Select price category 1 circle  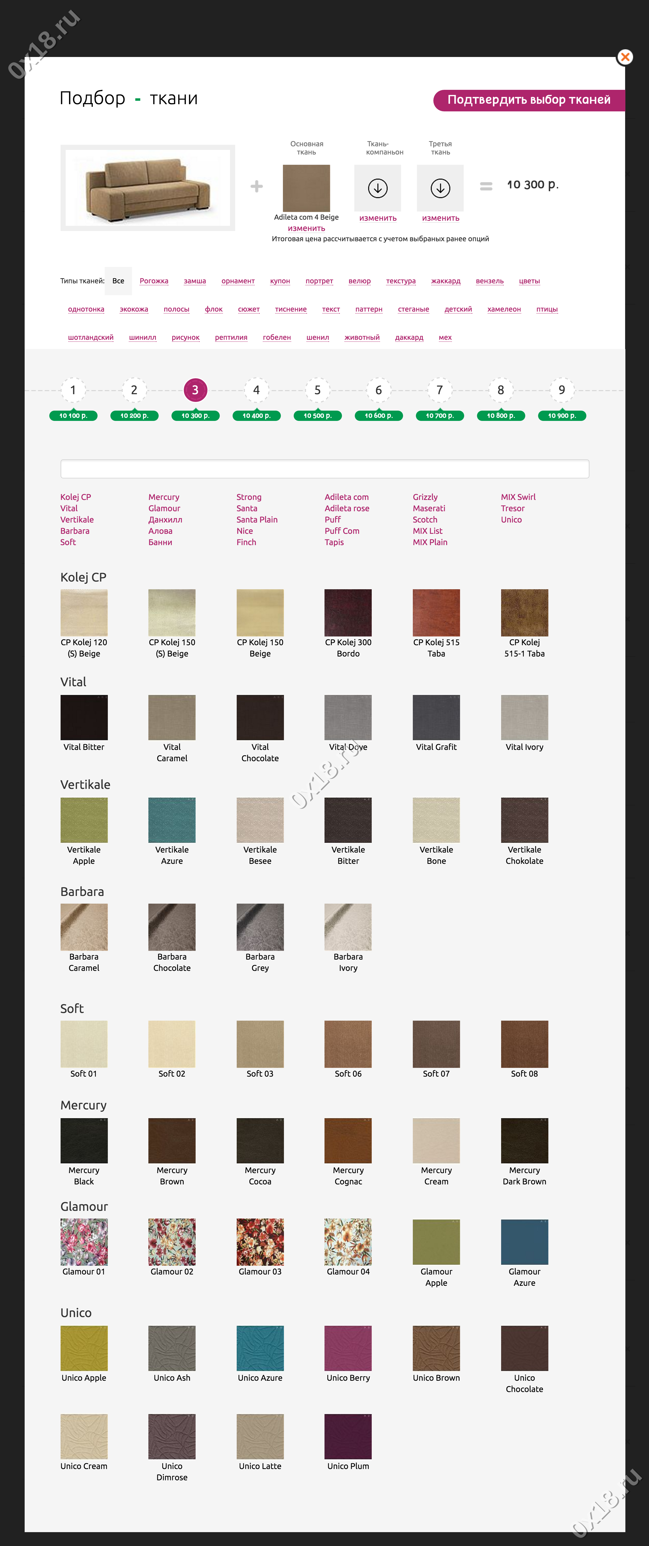click(73, 390)
